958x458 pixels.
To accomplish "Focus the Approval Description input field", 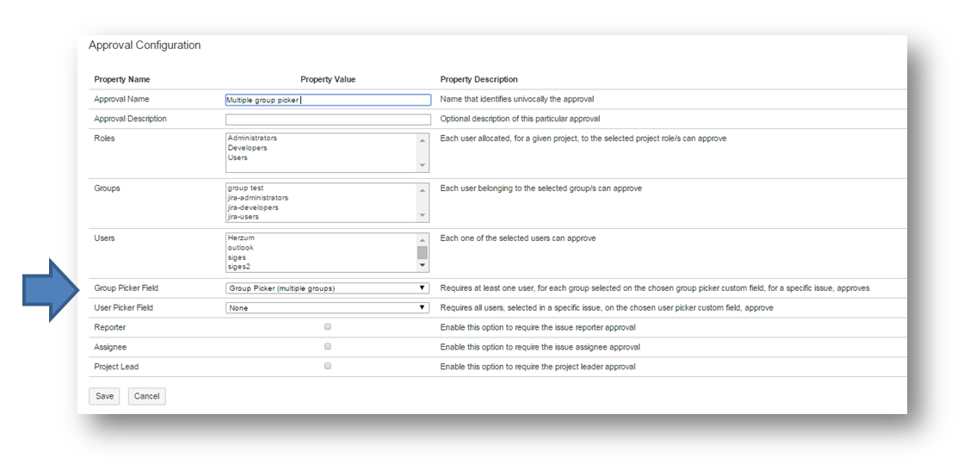I will pos(327,120).
